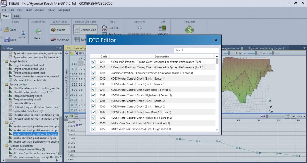
Task: Switch to Advanced editor mode
Action: click(60, 39)
